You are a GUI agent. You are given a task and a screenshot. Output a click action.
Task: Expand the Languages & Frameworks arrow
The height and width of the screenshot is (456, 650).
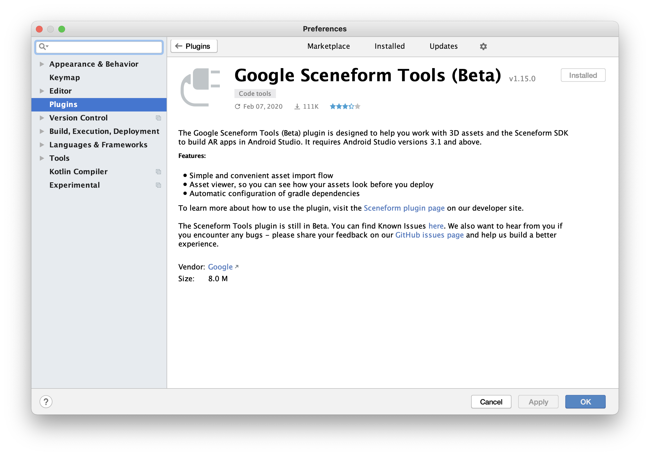point(42,145)
